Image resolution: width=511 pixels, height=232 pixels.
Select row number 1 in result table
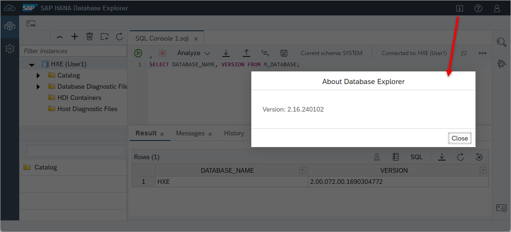click(x=143, y=182)
